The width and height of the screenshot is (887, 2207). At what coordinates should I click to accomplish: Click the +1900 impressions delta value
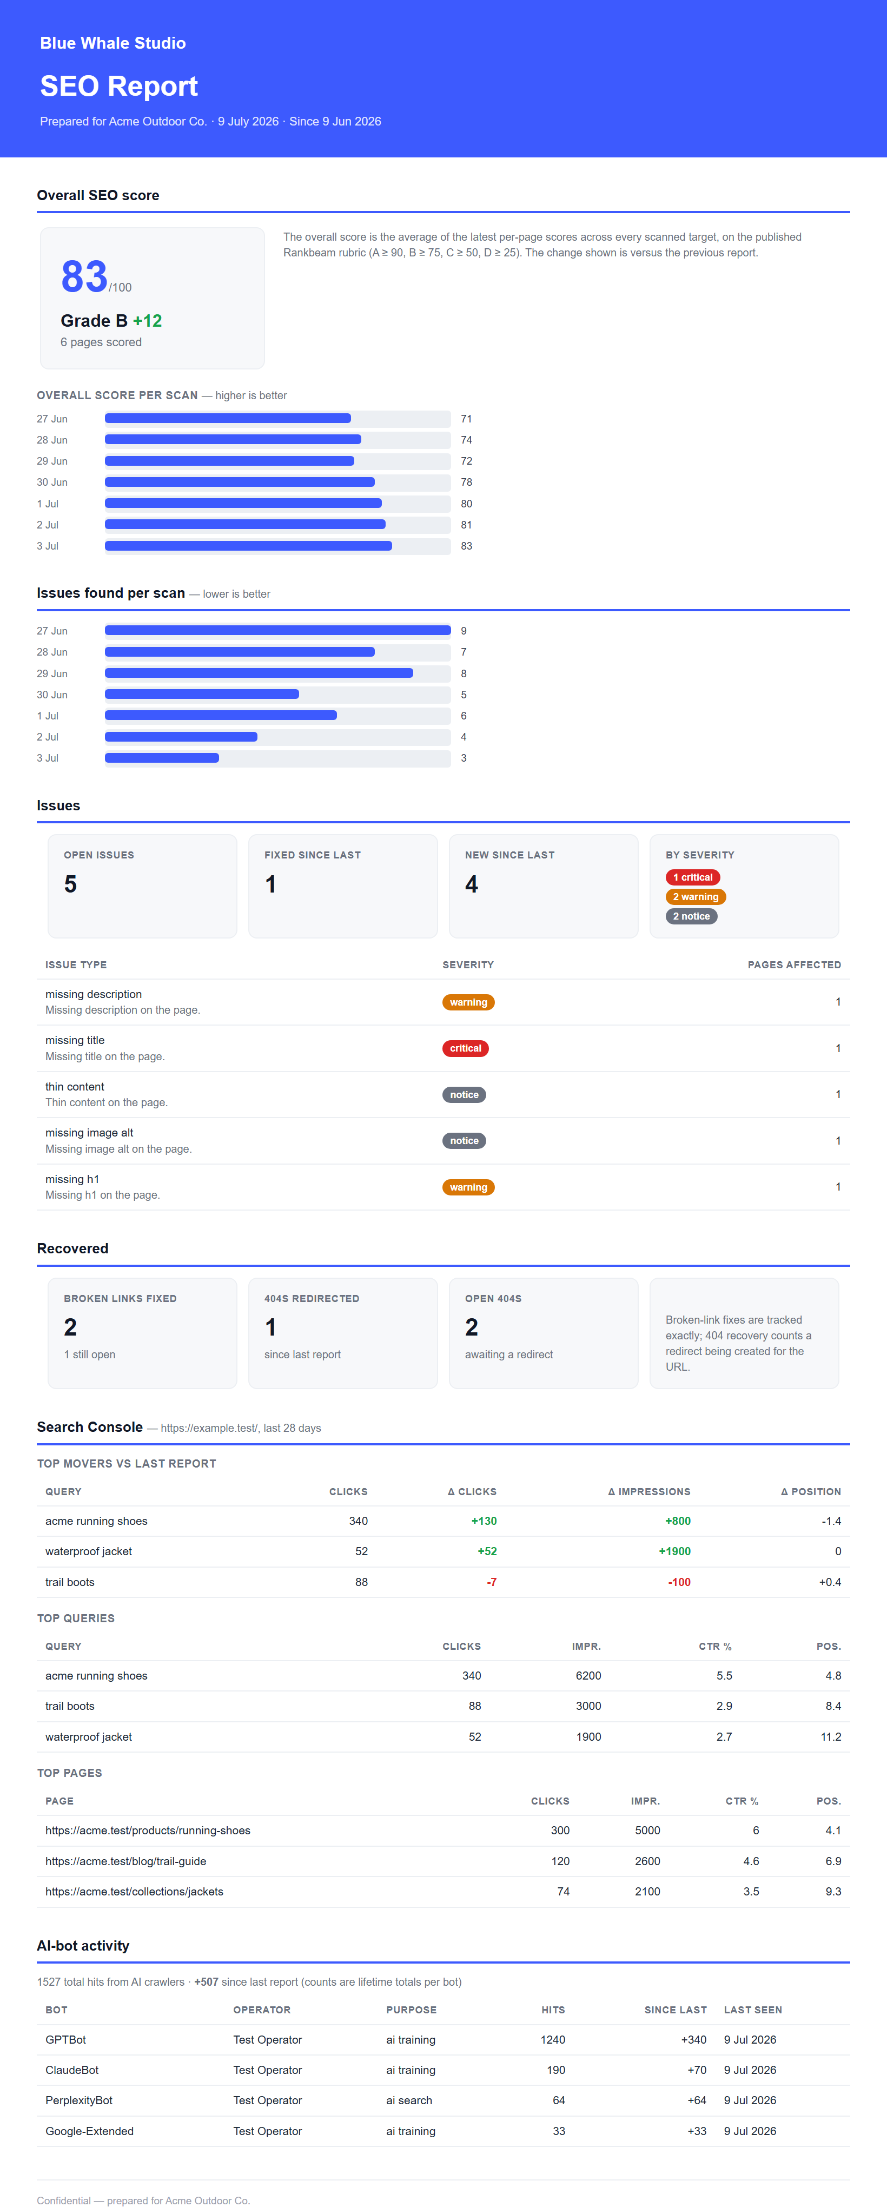[674, 1551]
